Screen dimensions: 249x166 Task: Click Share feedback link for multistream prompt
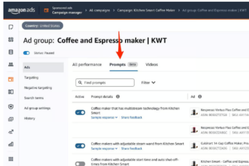[x=132, y=118]
